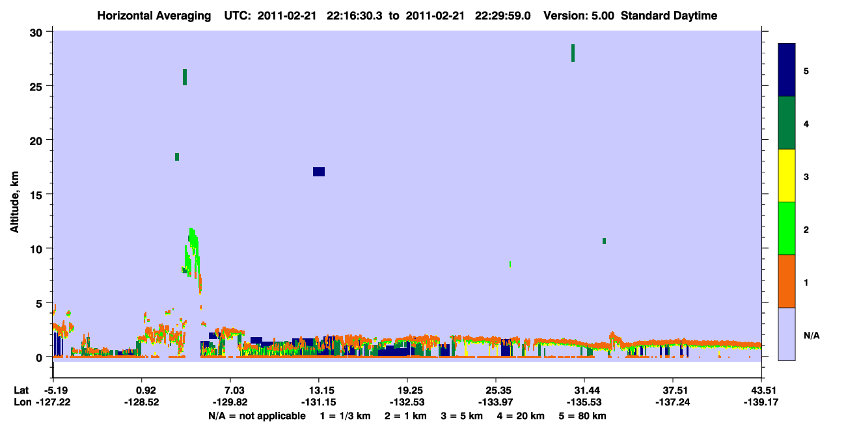Click '3 = 5 km' legend text

(x=462, y=416)
